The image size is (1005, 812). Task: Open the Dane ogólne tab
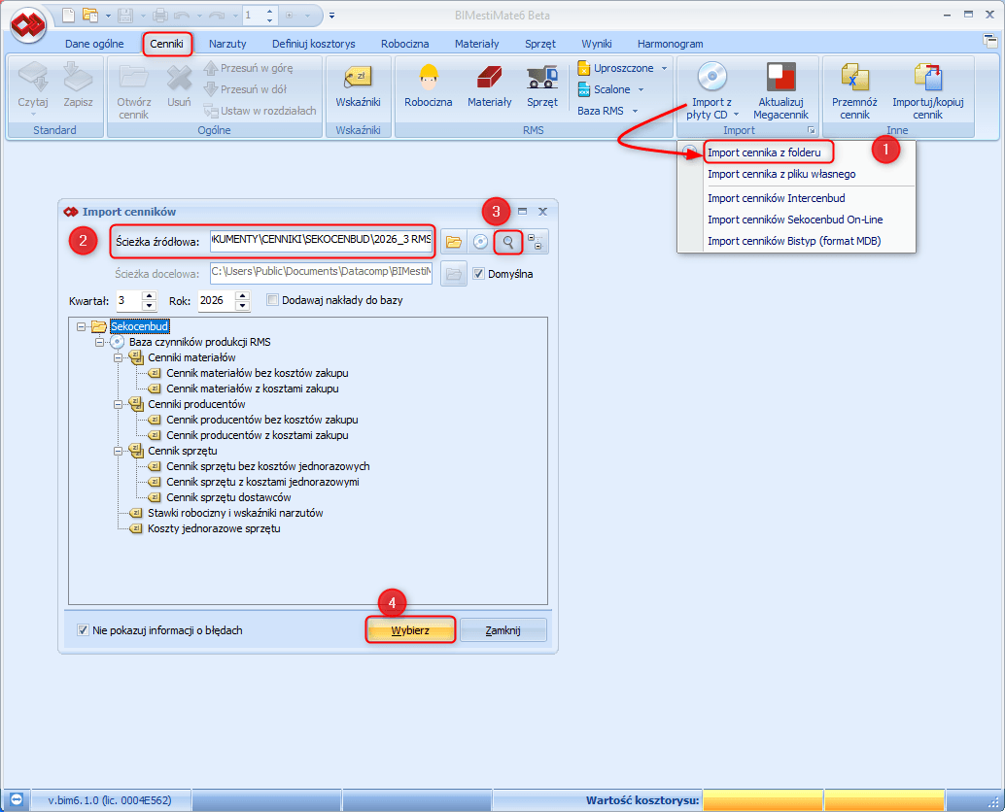click(95, 44)
